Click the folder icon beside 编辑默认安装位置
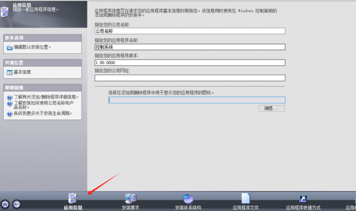The width and height of the screenshot is (356, 211). coord(9,48)
